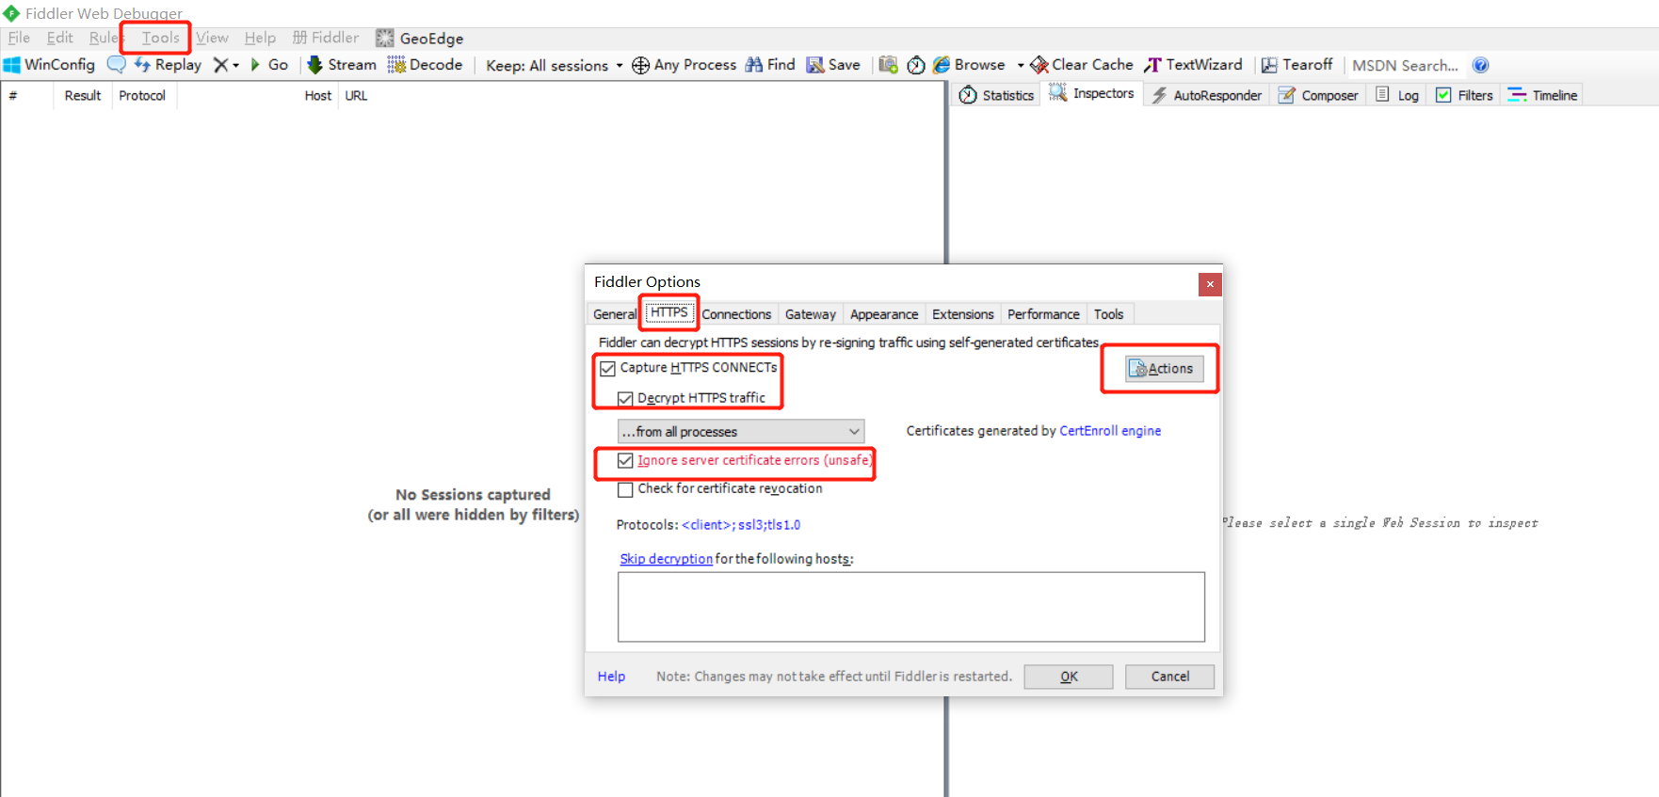
Task: Close the Fiddler Options dialog
Action: [1210, 284]
